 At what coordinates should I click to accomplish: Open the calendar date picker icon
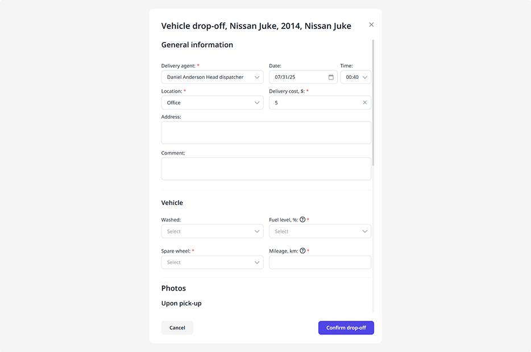[x=331, y=77]
